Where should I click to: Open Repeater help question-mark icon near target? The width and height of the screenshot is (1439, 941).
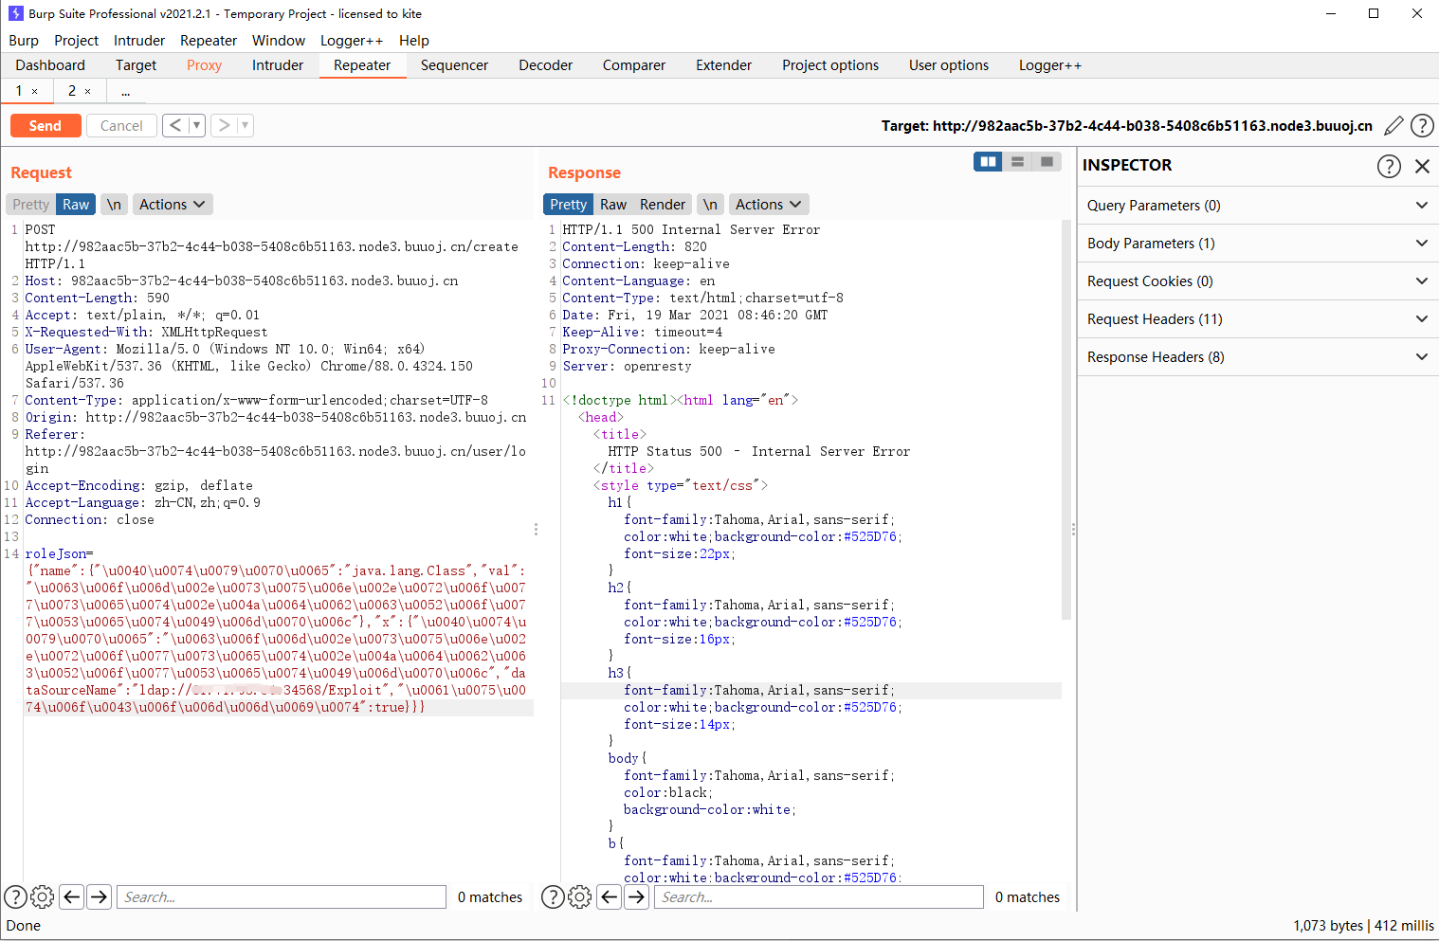tap(1422, 126)
